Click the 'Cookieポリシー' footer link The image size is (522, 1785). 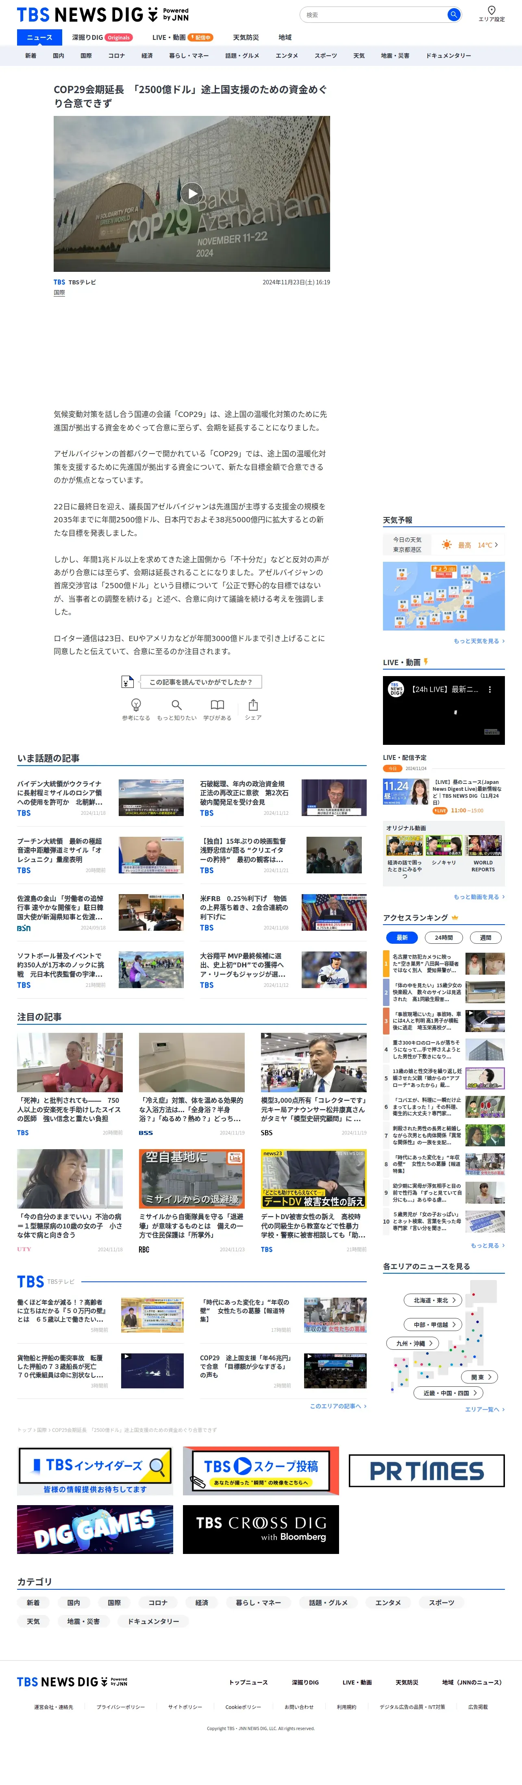click(x=243, y=1707)
